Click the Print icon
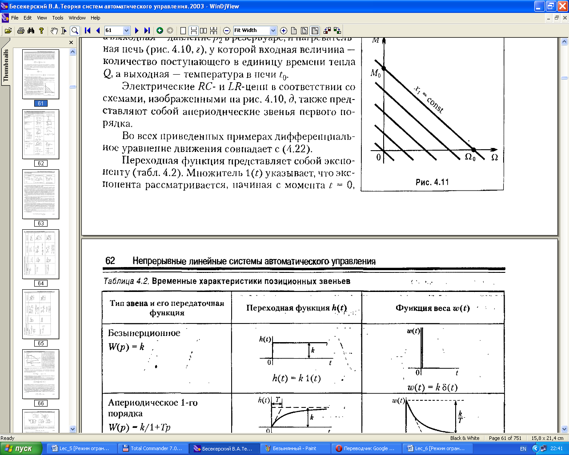569x455 pixels. pos(20,31)
